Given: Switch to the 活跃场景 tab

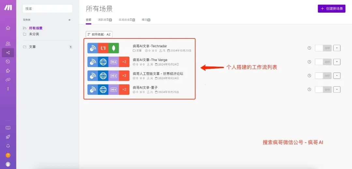Looking at the screenshot, I should pos(105,20).
